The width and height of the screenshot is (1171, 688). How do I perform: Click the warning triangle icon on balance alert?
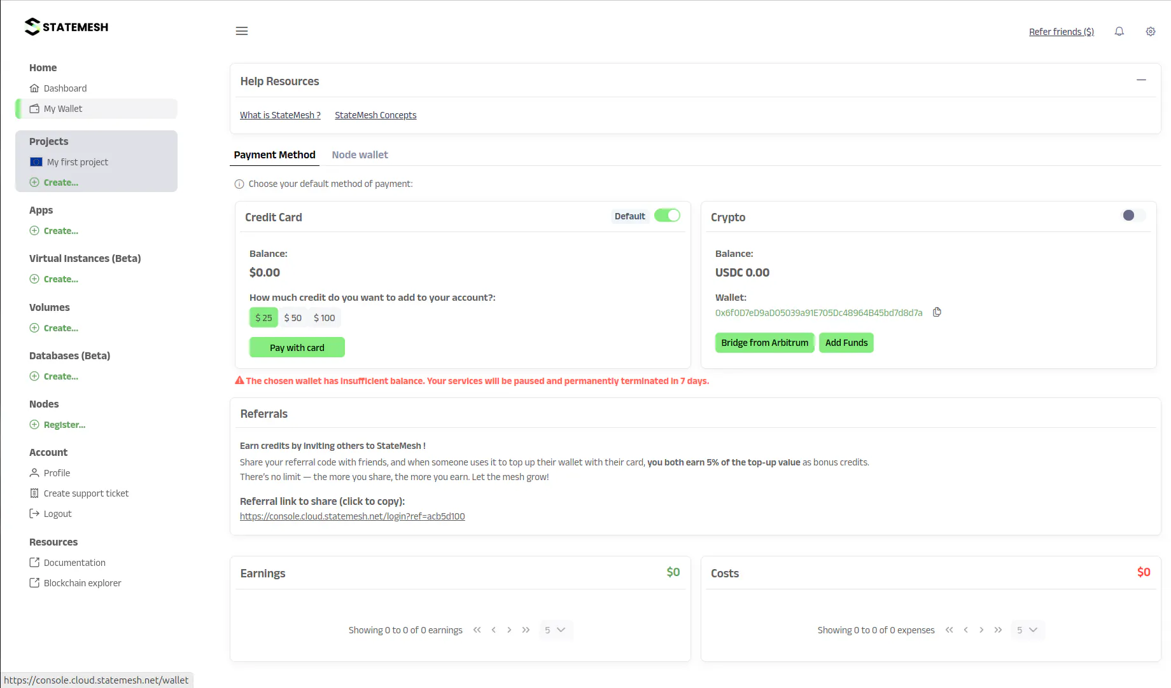coord(239,380)
